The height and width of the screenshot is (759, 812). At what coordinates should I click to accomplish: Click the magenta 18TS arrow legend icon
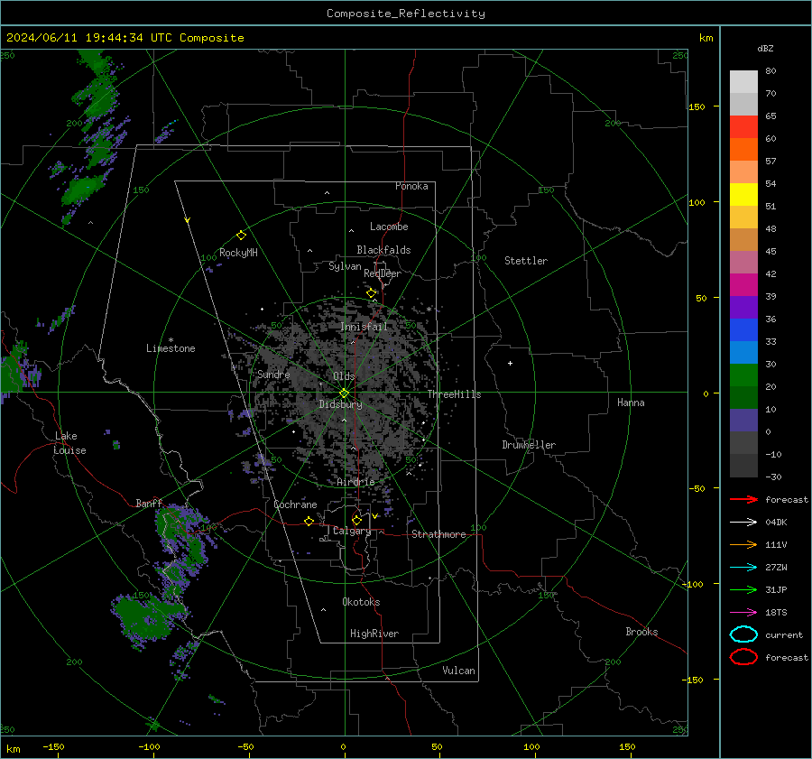pos(743,613)
